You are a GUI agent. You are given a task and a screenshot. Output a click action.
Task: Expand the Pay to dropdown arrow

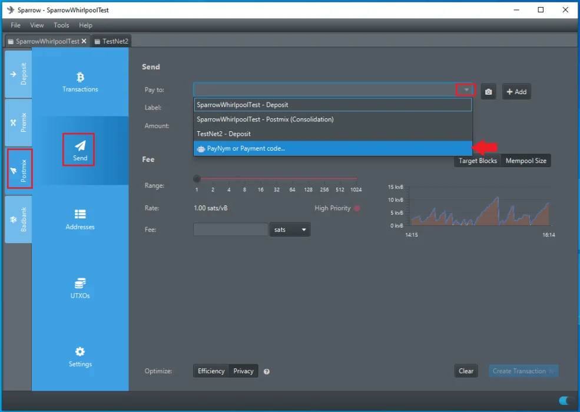coord(466,90)
